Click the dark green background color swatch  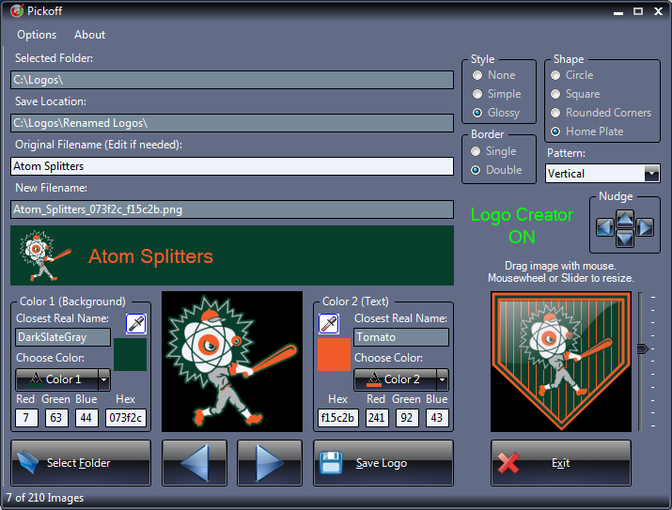point(130,354)
